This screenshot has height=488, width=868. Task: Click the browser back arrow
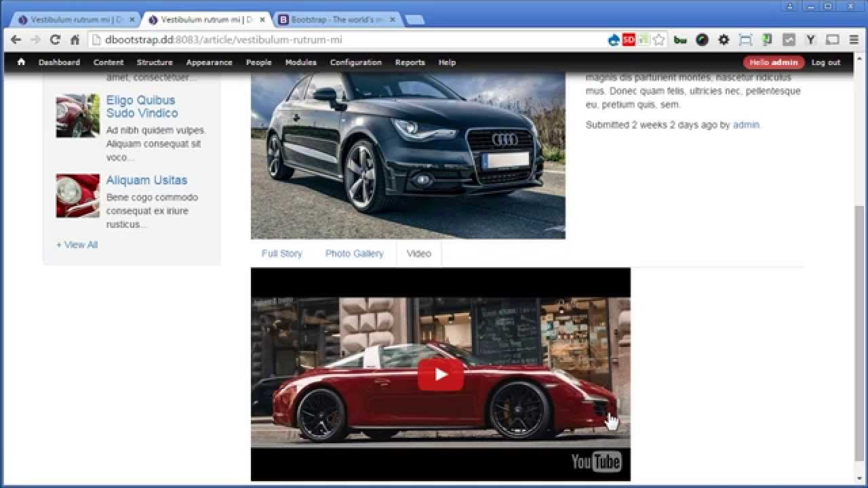(x=16, y=40)
